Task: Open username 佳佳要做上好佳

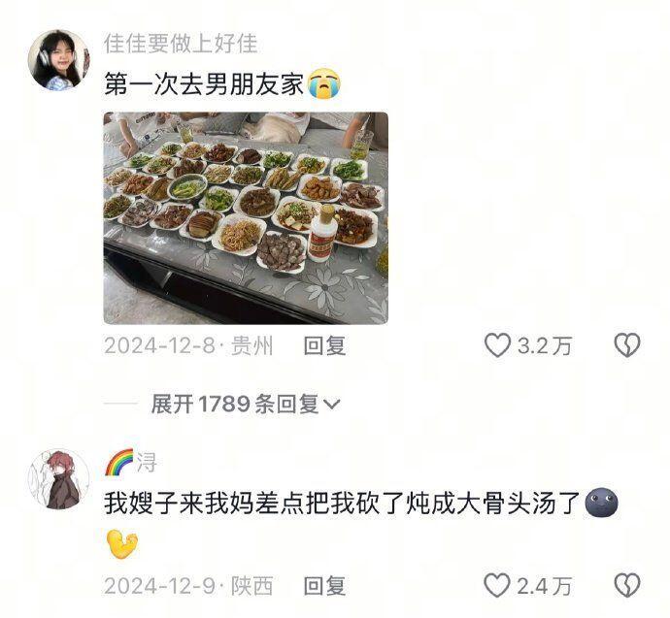Action: (x=181, y=44)
